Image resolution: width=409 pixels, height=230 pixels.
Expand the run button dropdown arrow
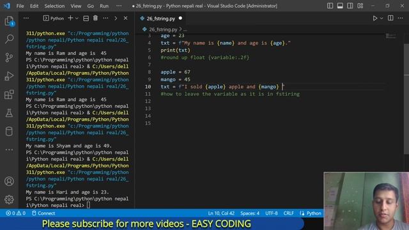(x=382, y=19)
